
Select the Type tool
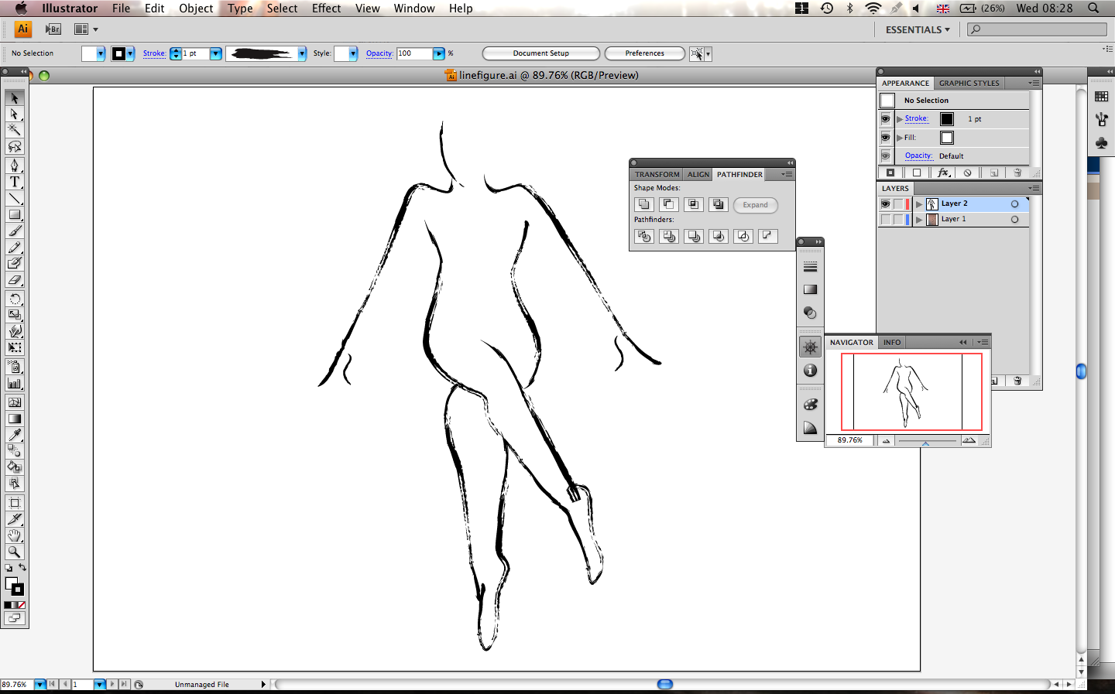click(x=14, y=182)
